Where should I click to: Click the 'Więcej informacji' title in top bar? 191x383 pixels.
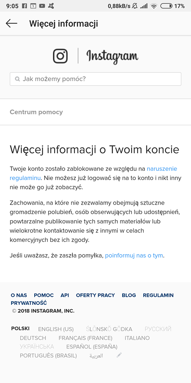[64, 24]
